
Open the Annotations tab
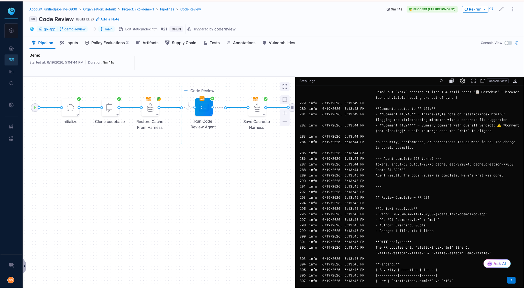coord(241,43)
